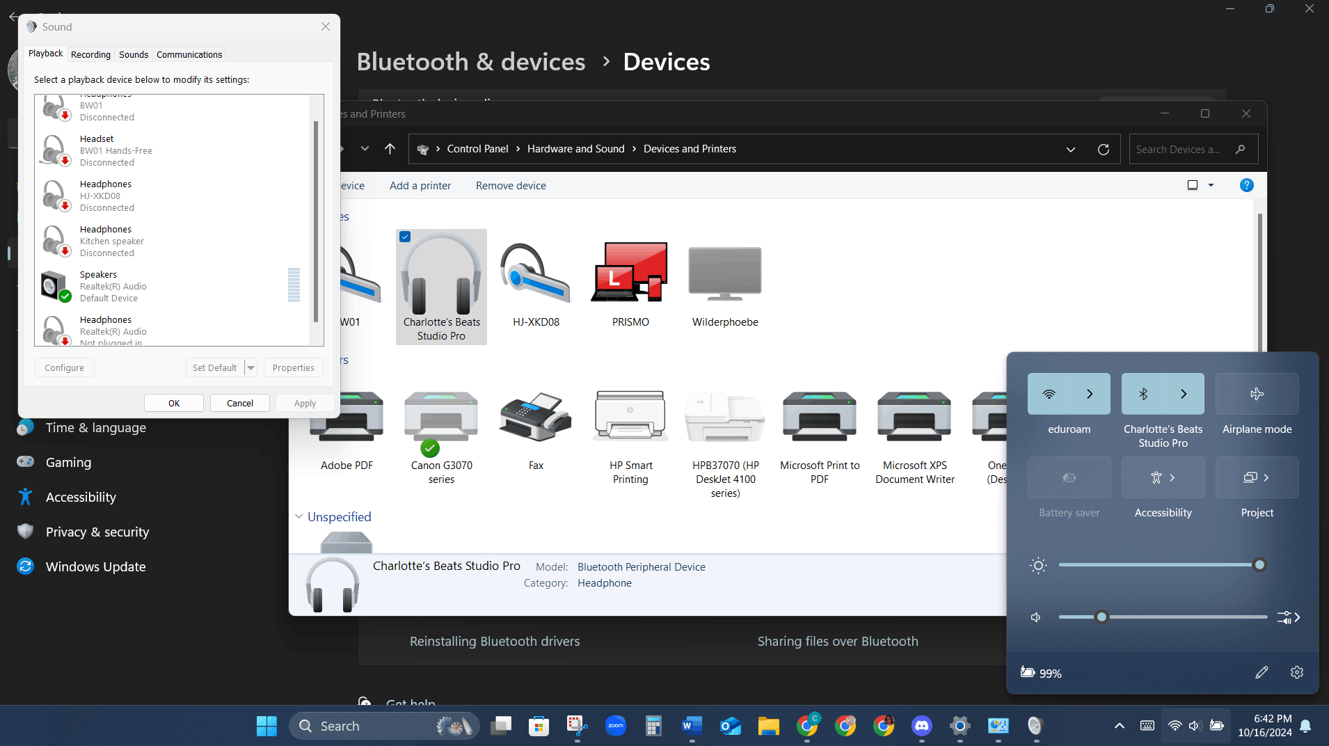Click Remove device

tap(511, 185)
